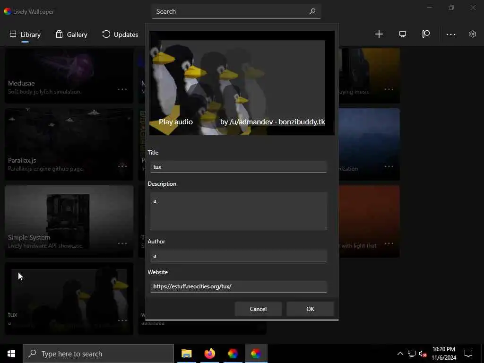Click the Author input field
Viewport: 484px width, 363px height.
(x=238, y=256)
